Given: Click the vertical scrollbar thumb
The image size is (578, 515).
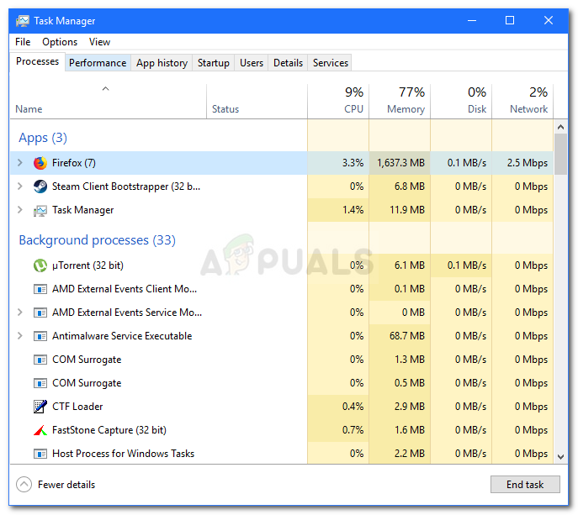Looking at the screenshot, I should point(560,154).
